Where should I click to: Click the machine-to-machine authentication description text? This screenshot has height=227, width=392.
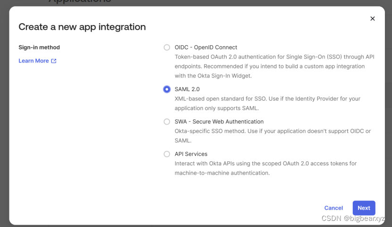pos(265,168)
